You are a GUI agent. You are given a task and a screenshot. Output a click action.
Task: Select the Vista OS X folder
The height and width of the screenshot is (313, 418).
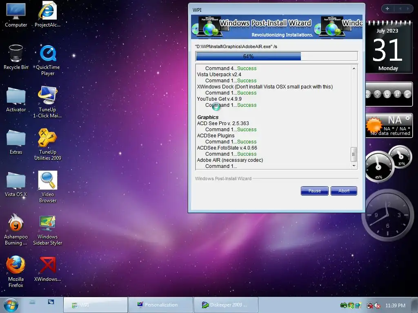click(16, 184)
